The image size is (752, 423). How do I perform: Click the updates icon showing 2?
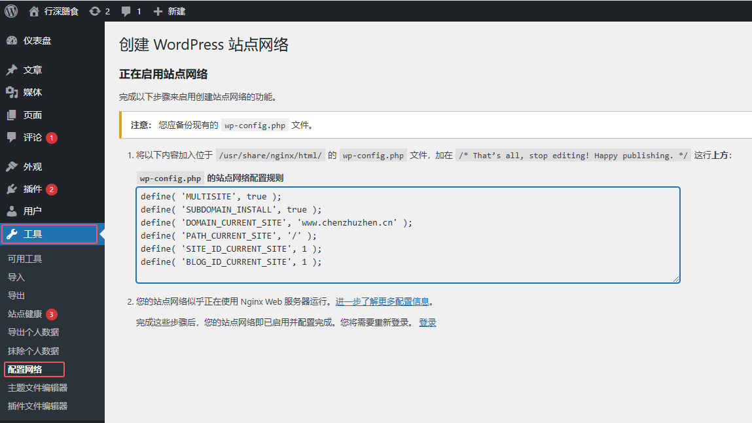[95, 11]
